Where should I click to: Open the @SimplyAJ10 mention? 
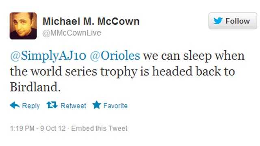pos(48,56)
